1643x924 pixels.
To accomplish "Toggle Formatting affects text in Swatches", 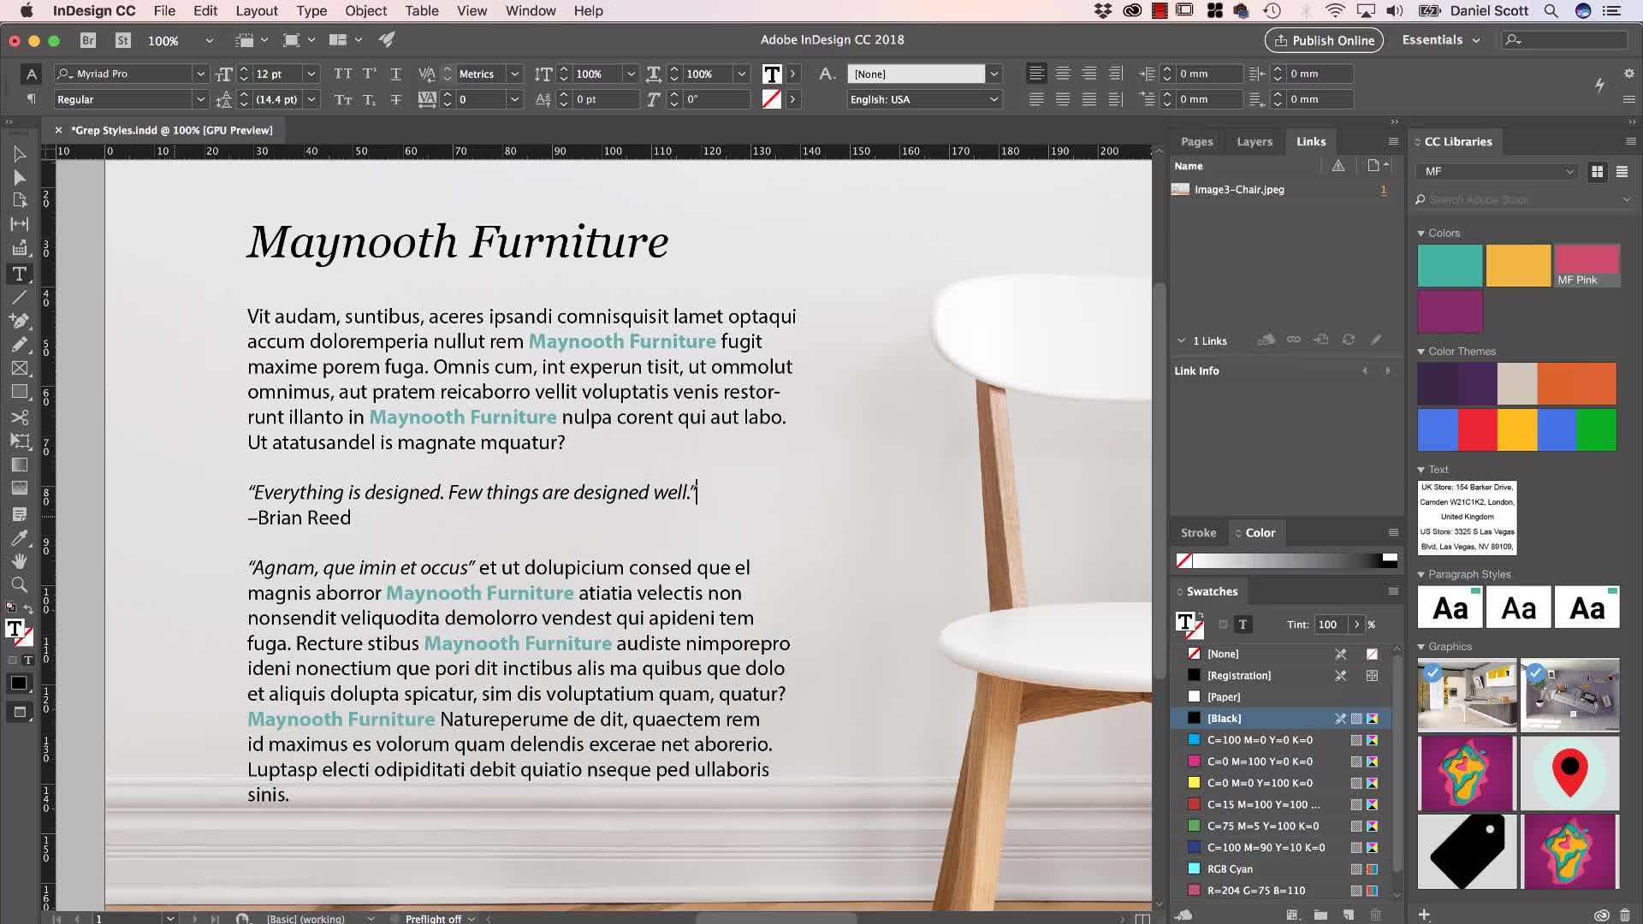I will pos(1243,625).
